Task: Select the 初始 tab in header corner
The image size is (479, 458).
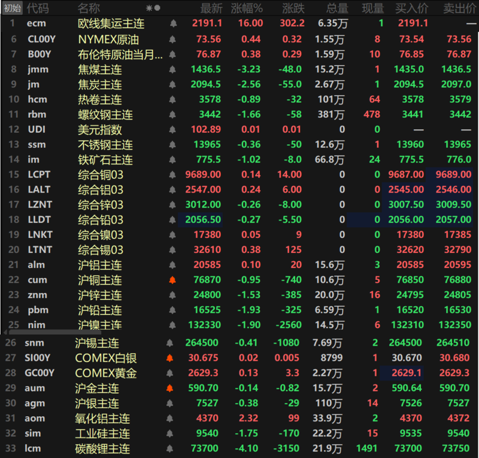Action: [12, 8]
